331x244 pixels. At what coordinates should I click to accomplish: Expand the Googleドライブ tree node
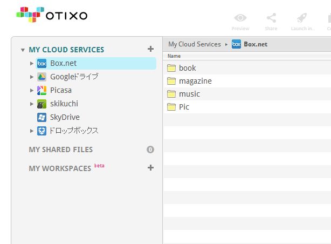[32, 77]
